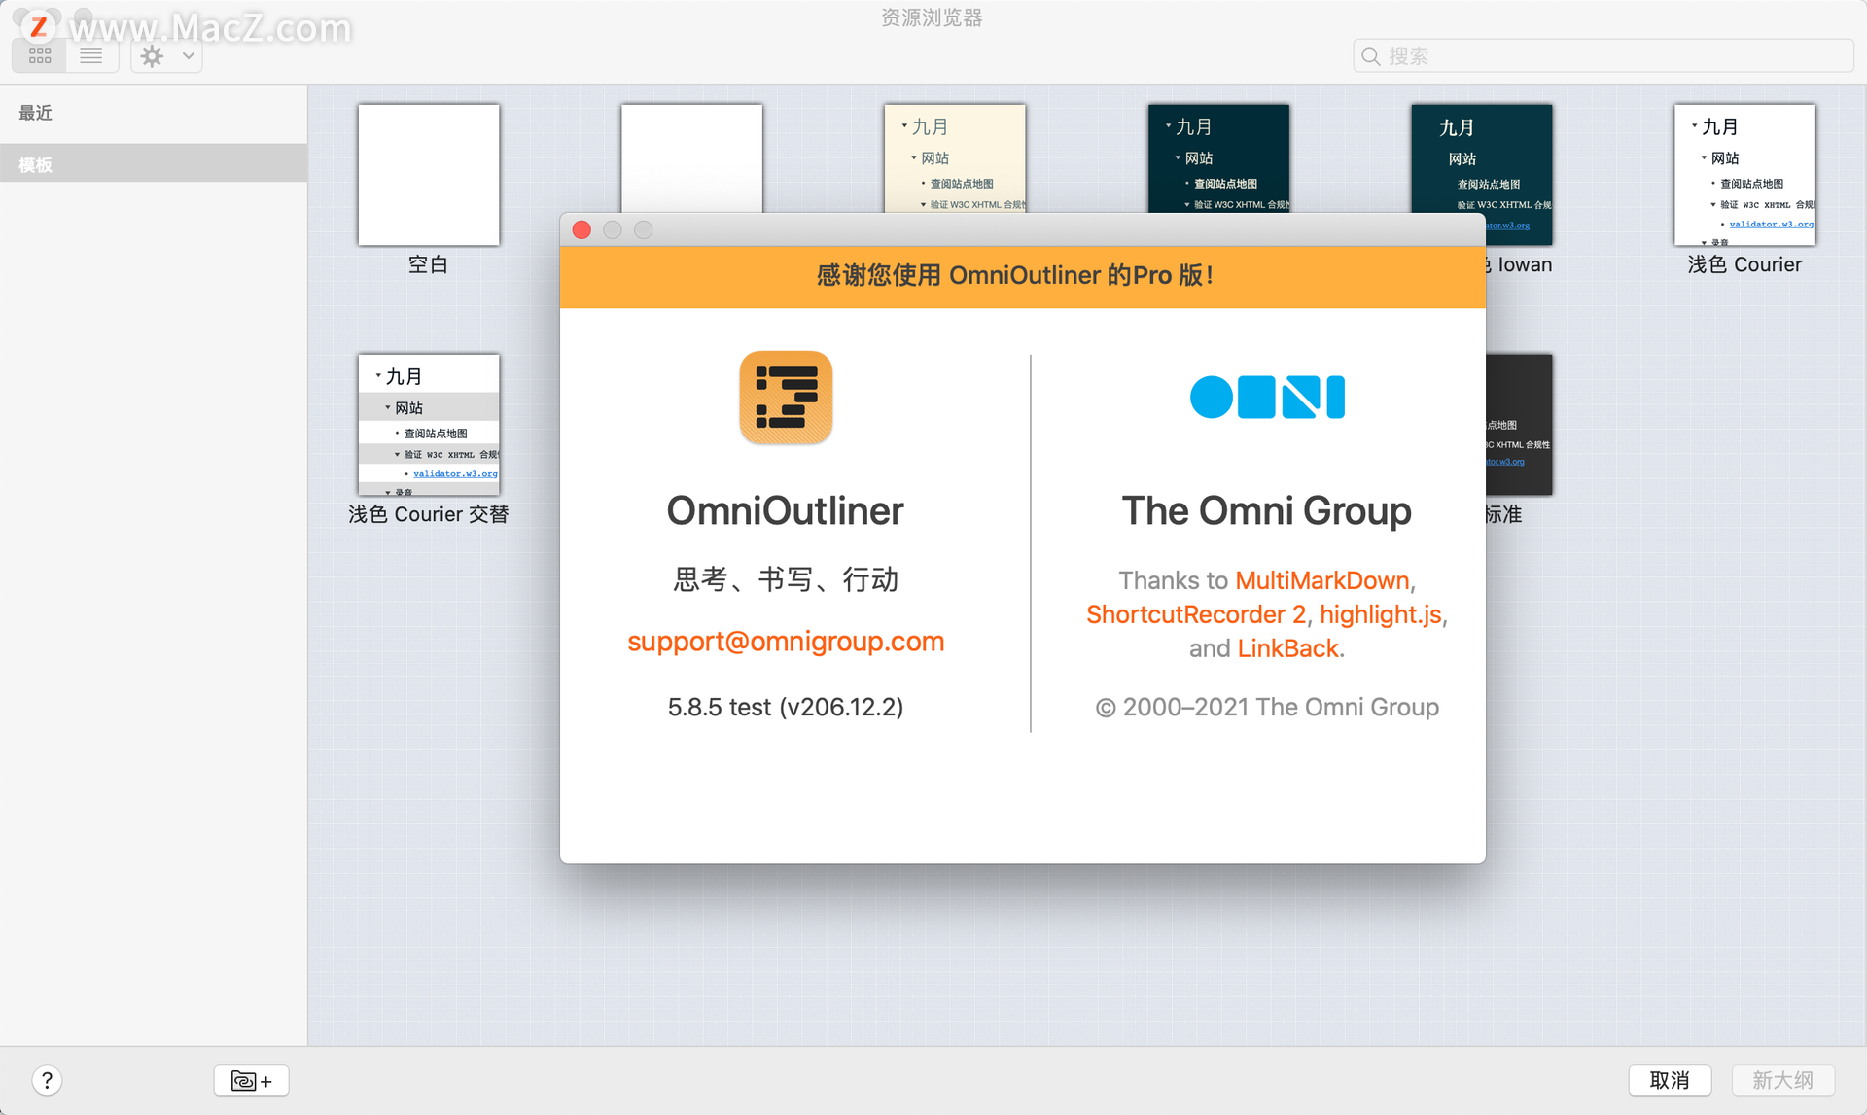Viewport: 1867px width, 1115px height.
Task: Switch to list view
Action: coord(91,55)
